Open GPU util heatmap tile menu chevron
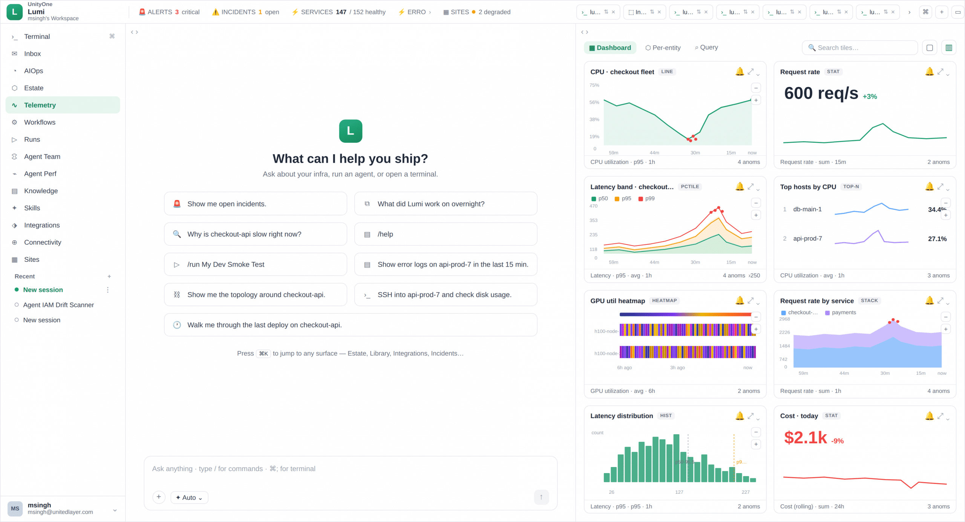 pos(758,304)
